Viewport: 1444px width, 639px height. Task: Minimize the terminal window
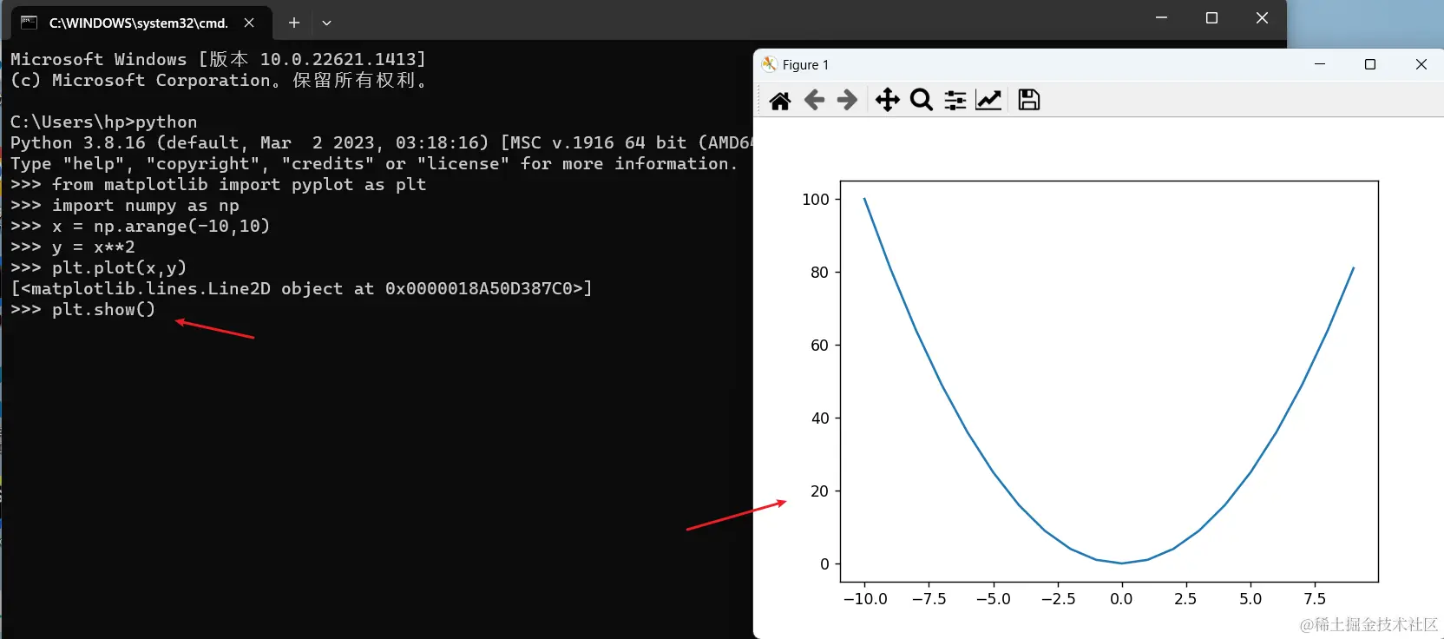(1161, 17)
